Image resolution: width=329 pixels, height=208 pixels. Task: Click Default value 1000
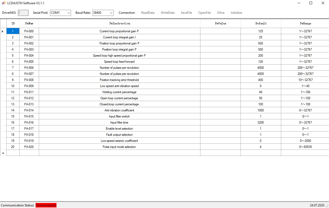click(261, 110)
